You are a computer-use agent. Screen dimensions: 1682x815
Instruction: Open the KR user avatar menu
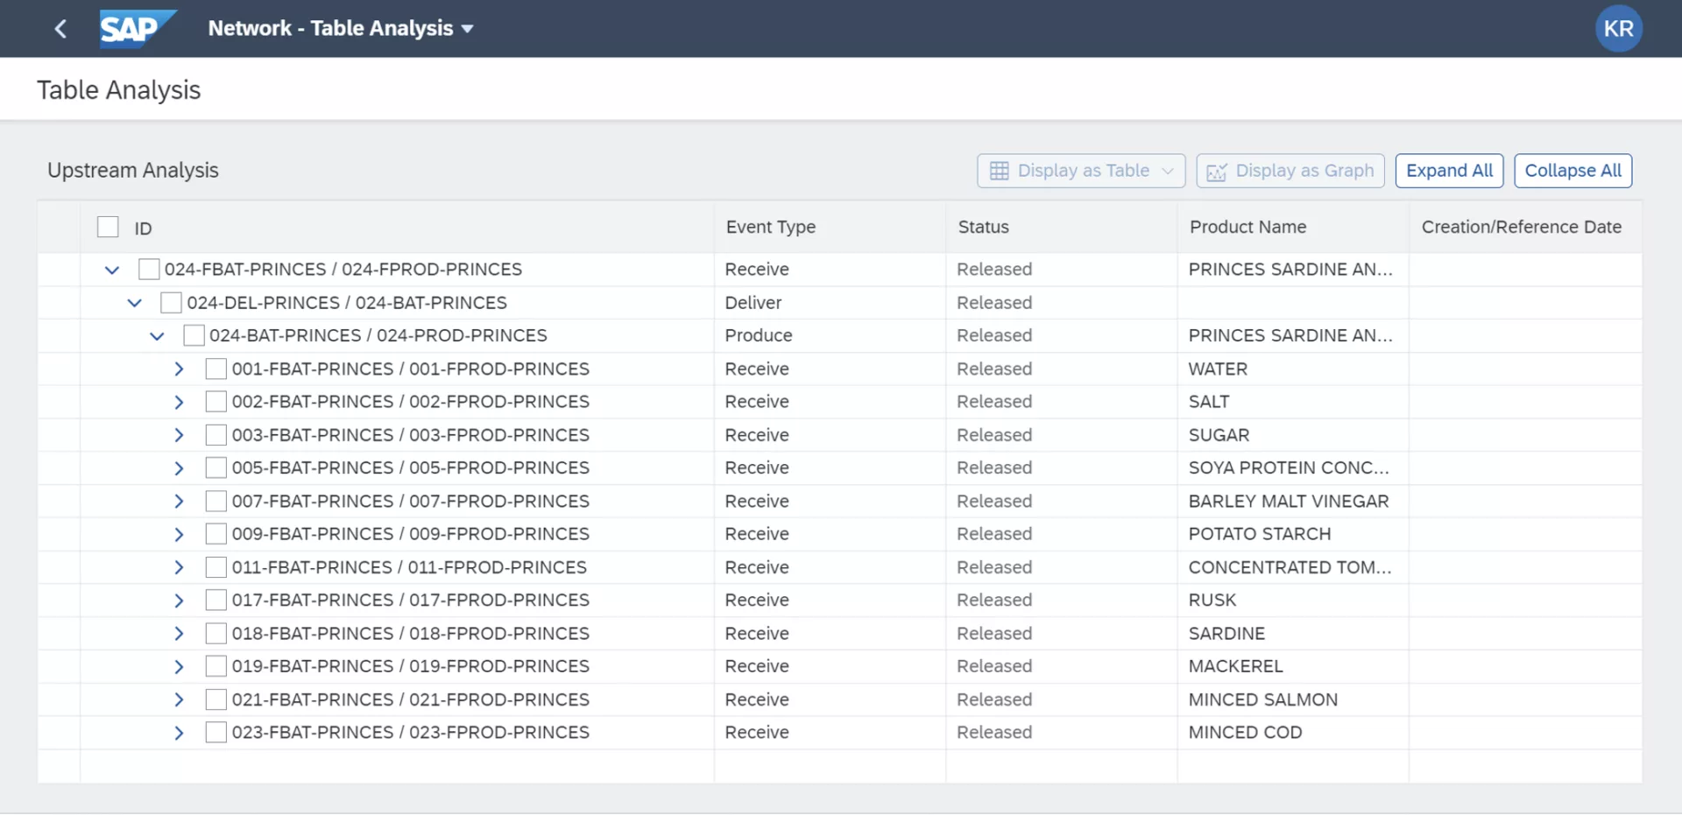(1618, 29)
